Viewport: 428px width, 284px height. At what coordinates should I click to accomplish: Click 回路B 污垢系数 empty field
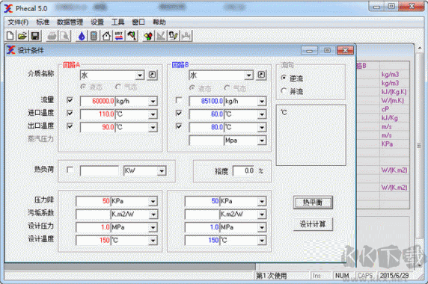(202, 214)
